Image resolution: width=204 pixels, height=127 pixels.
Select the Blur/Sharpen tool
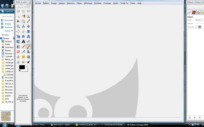[x=18, y=62]
